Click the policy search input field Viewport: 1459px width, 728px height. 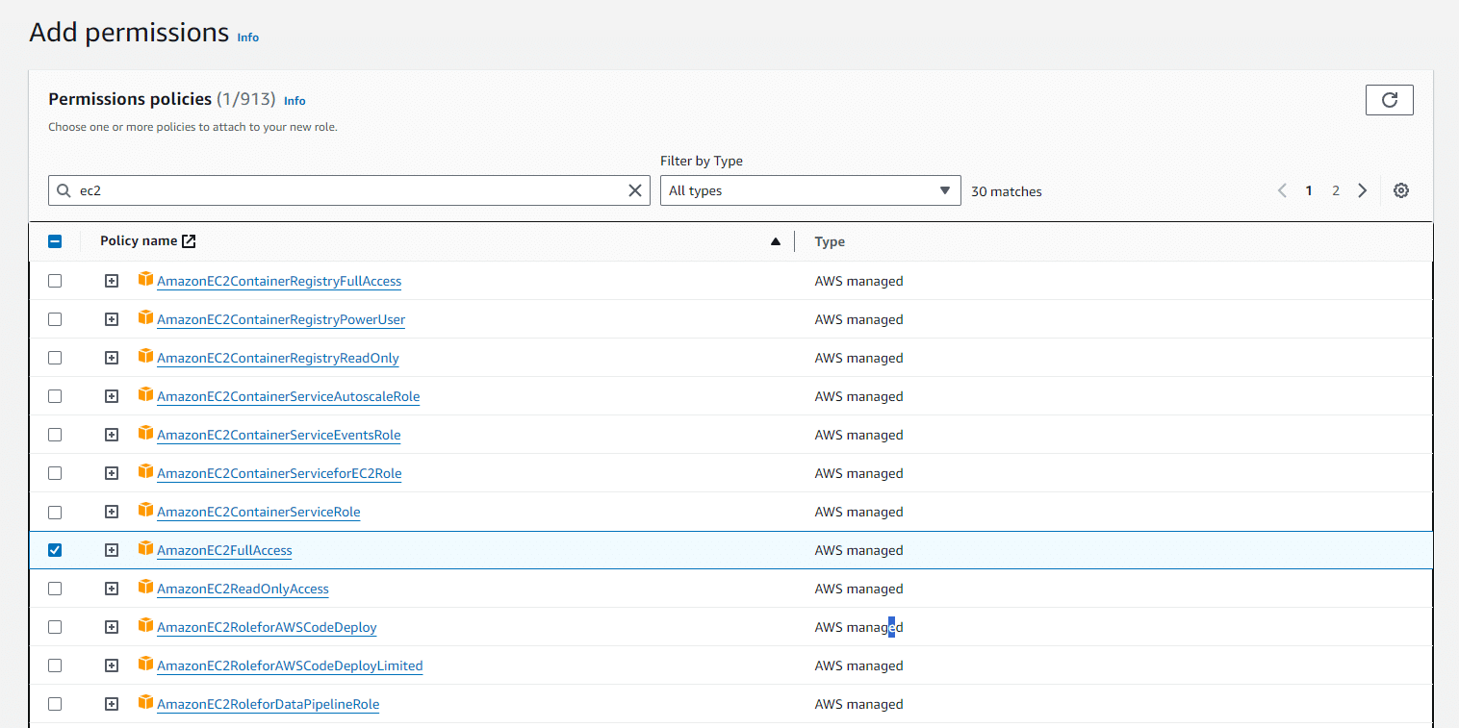(x=346, y=190)
